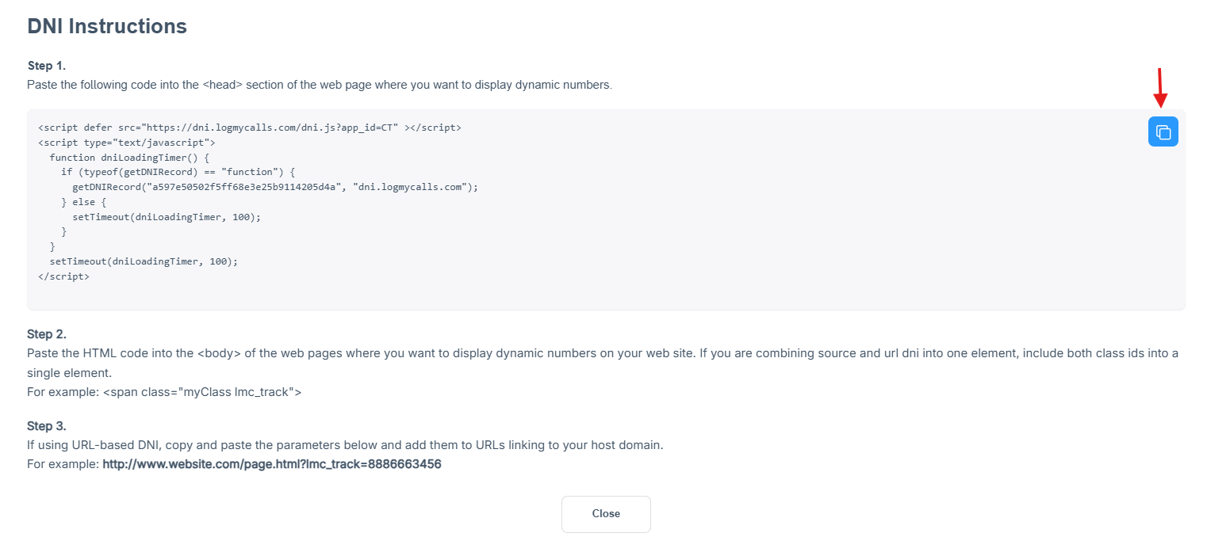Image resolution: width=1207 pixels, height=537 pixels.
Task: Click the function dniLoadingTimer() line
Action: (129, 157)
